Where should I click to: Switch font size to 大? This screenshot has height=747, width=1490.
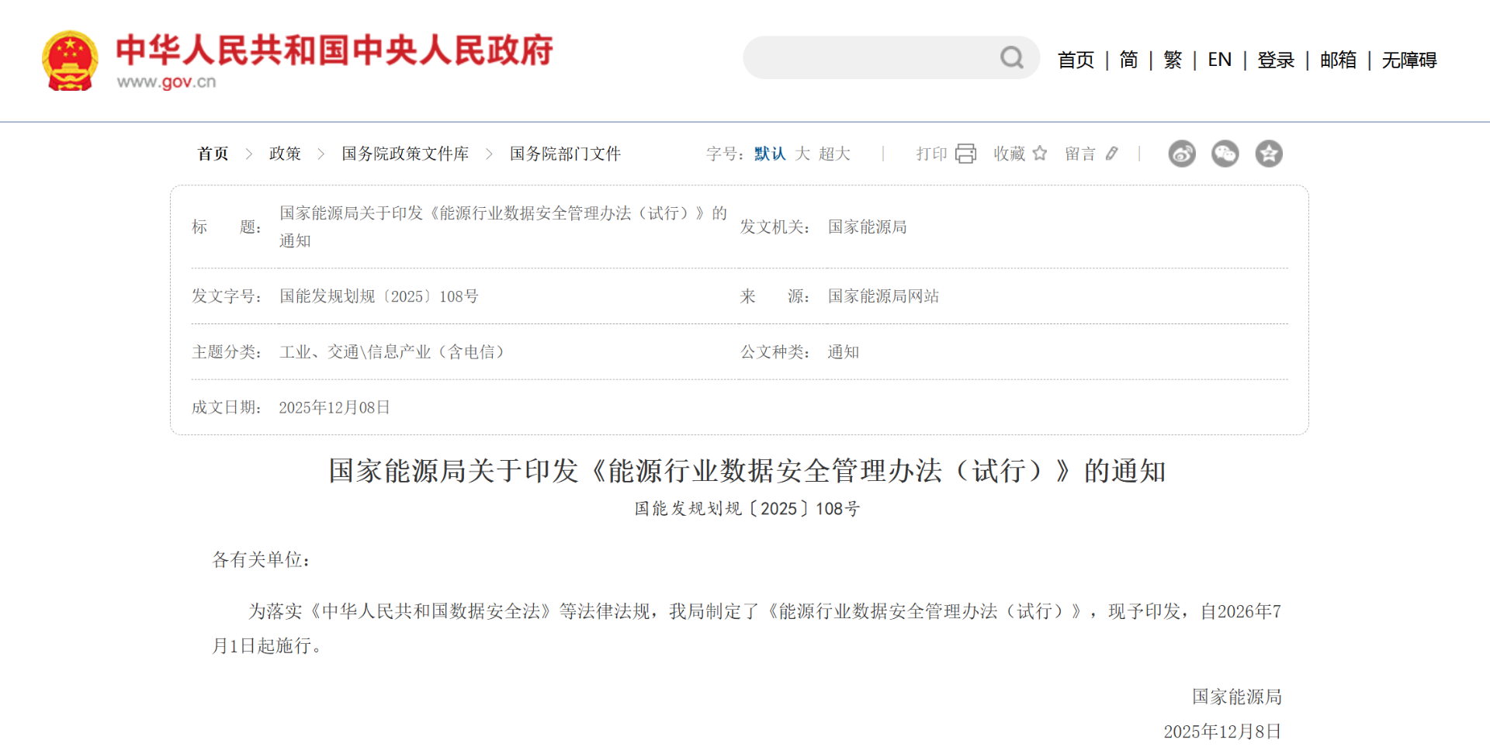(x=802, y=154)
